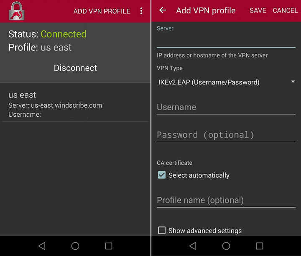Tap Android home button on right screen
301x256 pixels.
coord(226,246)
